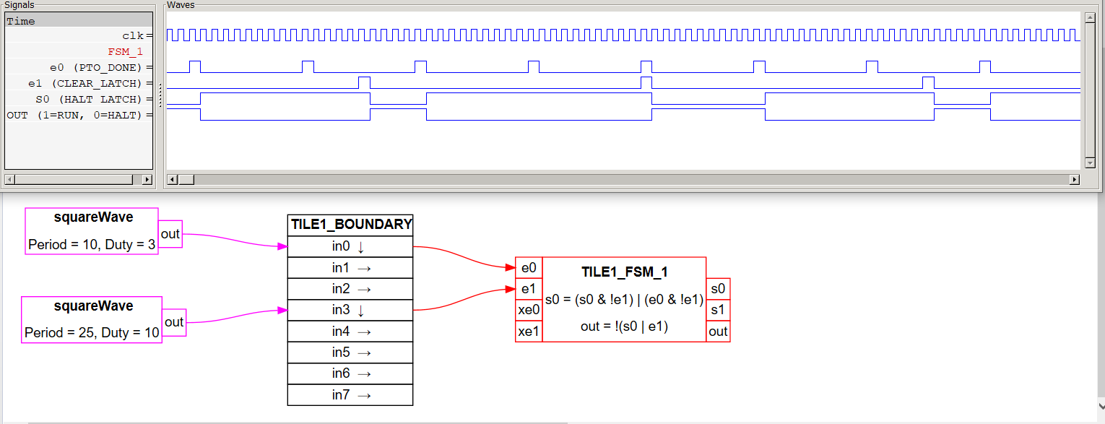Click the squareWave block with Period = 25

pyautogui.click(x=92, y=319)
